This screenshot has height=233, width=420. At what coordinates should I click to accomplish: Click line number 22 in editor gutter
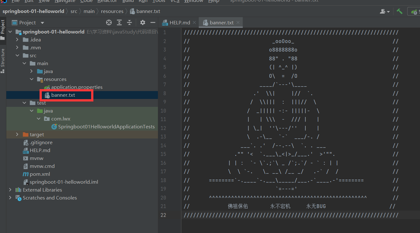(163, 215)
